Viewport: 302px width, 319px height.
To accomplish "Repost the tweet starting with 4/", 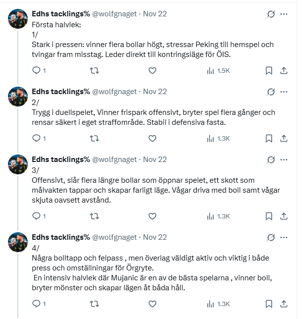I will [x=93, y=304].
